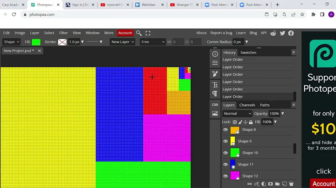Hide the Shape 9 layer

coord(225,141)
